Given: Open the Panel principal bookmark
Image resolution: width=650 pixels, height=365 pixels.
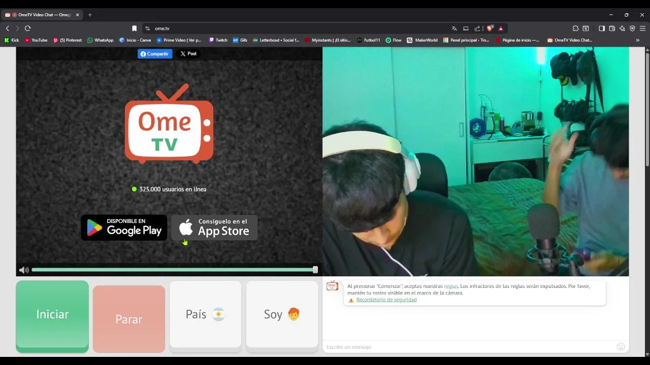Looking at the screenshot, I should 466,40.
